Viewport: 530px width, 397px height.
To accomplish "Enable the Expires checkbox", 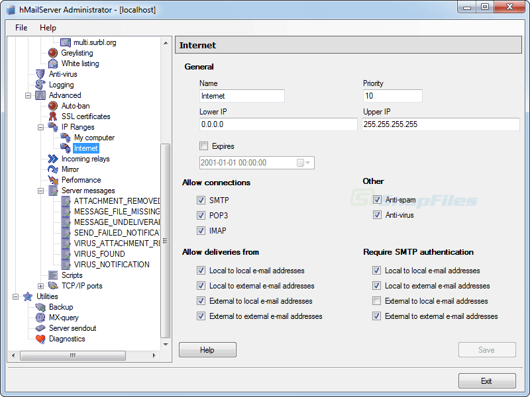I will [204, 146].
